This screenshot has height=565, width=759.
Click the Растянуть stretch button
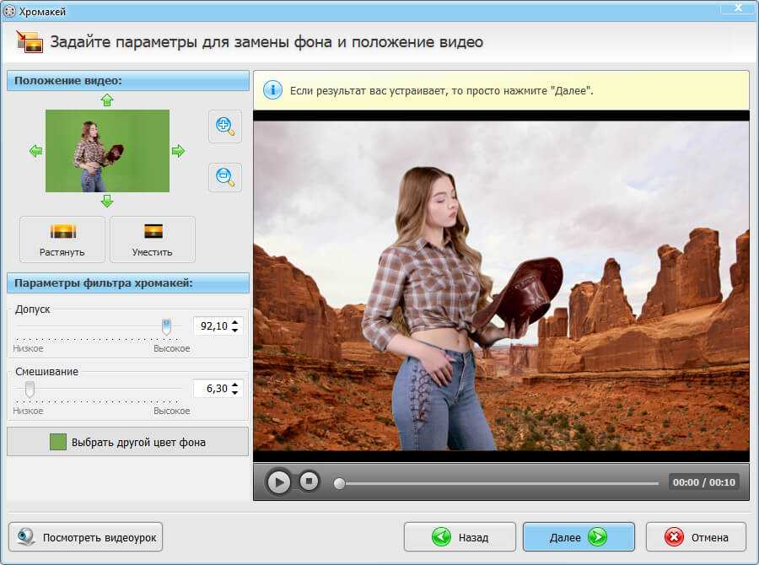point(62,239)
